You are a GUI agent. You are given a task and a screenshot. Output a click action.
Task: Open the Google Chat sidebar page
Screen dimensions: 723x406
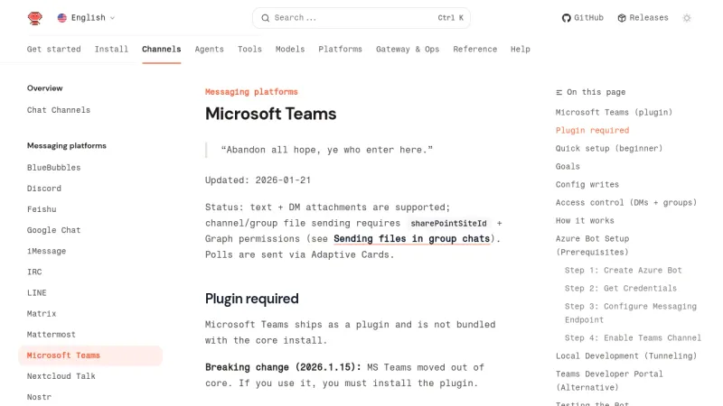click(x=54, y=230)
